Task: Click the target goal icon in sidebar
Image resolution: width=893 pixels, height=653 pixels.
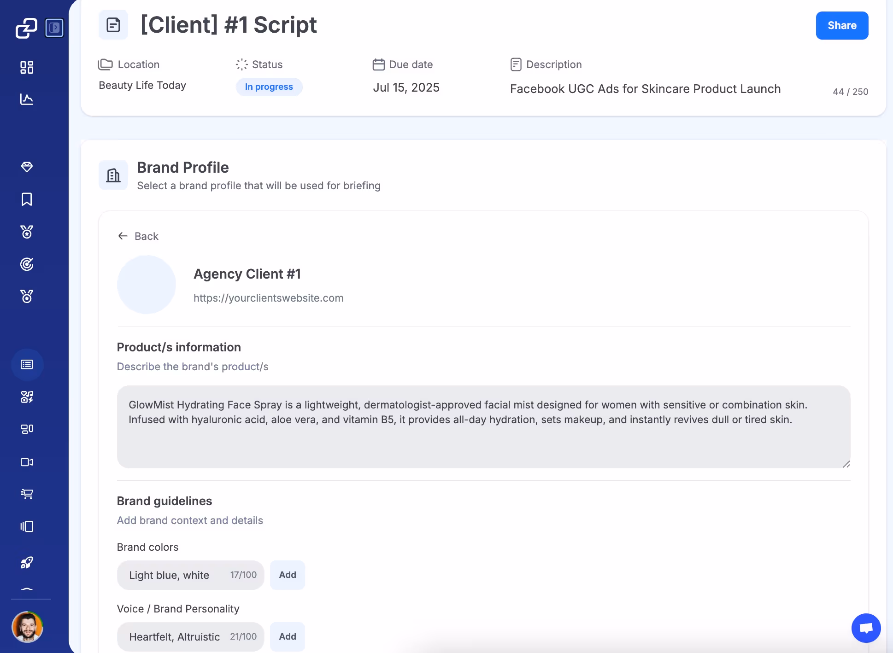Action: (27, 264)
